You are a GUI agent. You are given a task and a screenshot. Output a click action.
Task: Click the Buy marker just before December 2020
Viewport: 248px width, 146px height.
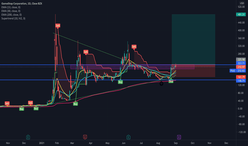tap(22, 109)
